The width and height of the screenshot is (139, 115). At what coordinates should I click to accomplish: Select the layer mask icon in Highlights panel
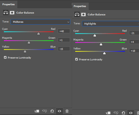(83, 15)
